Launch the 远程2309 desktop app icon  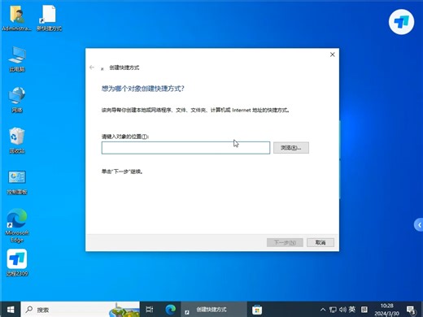click(x=17, y=263)
